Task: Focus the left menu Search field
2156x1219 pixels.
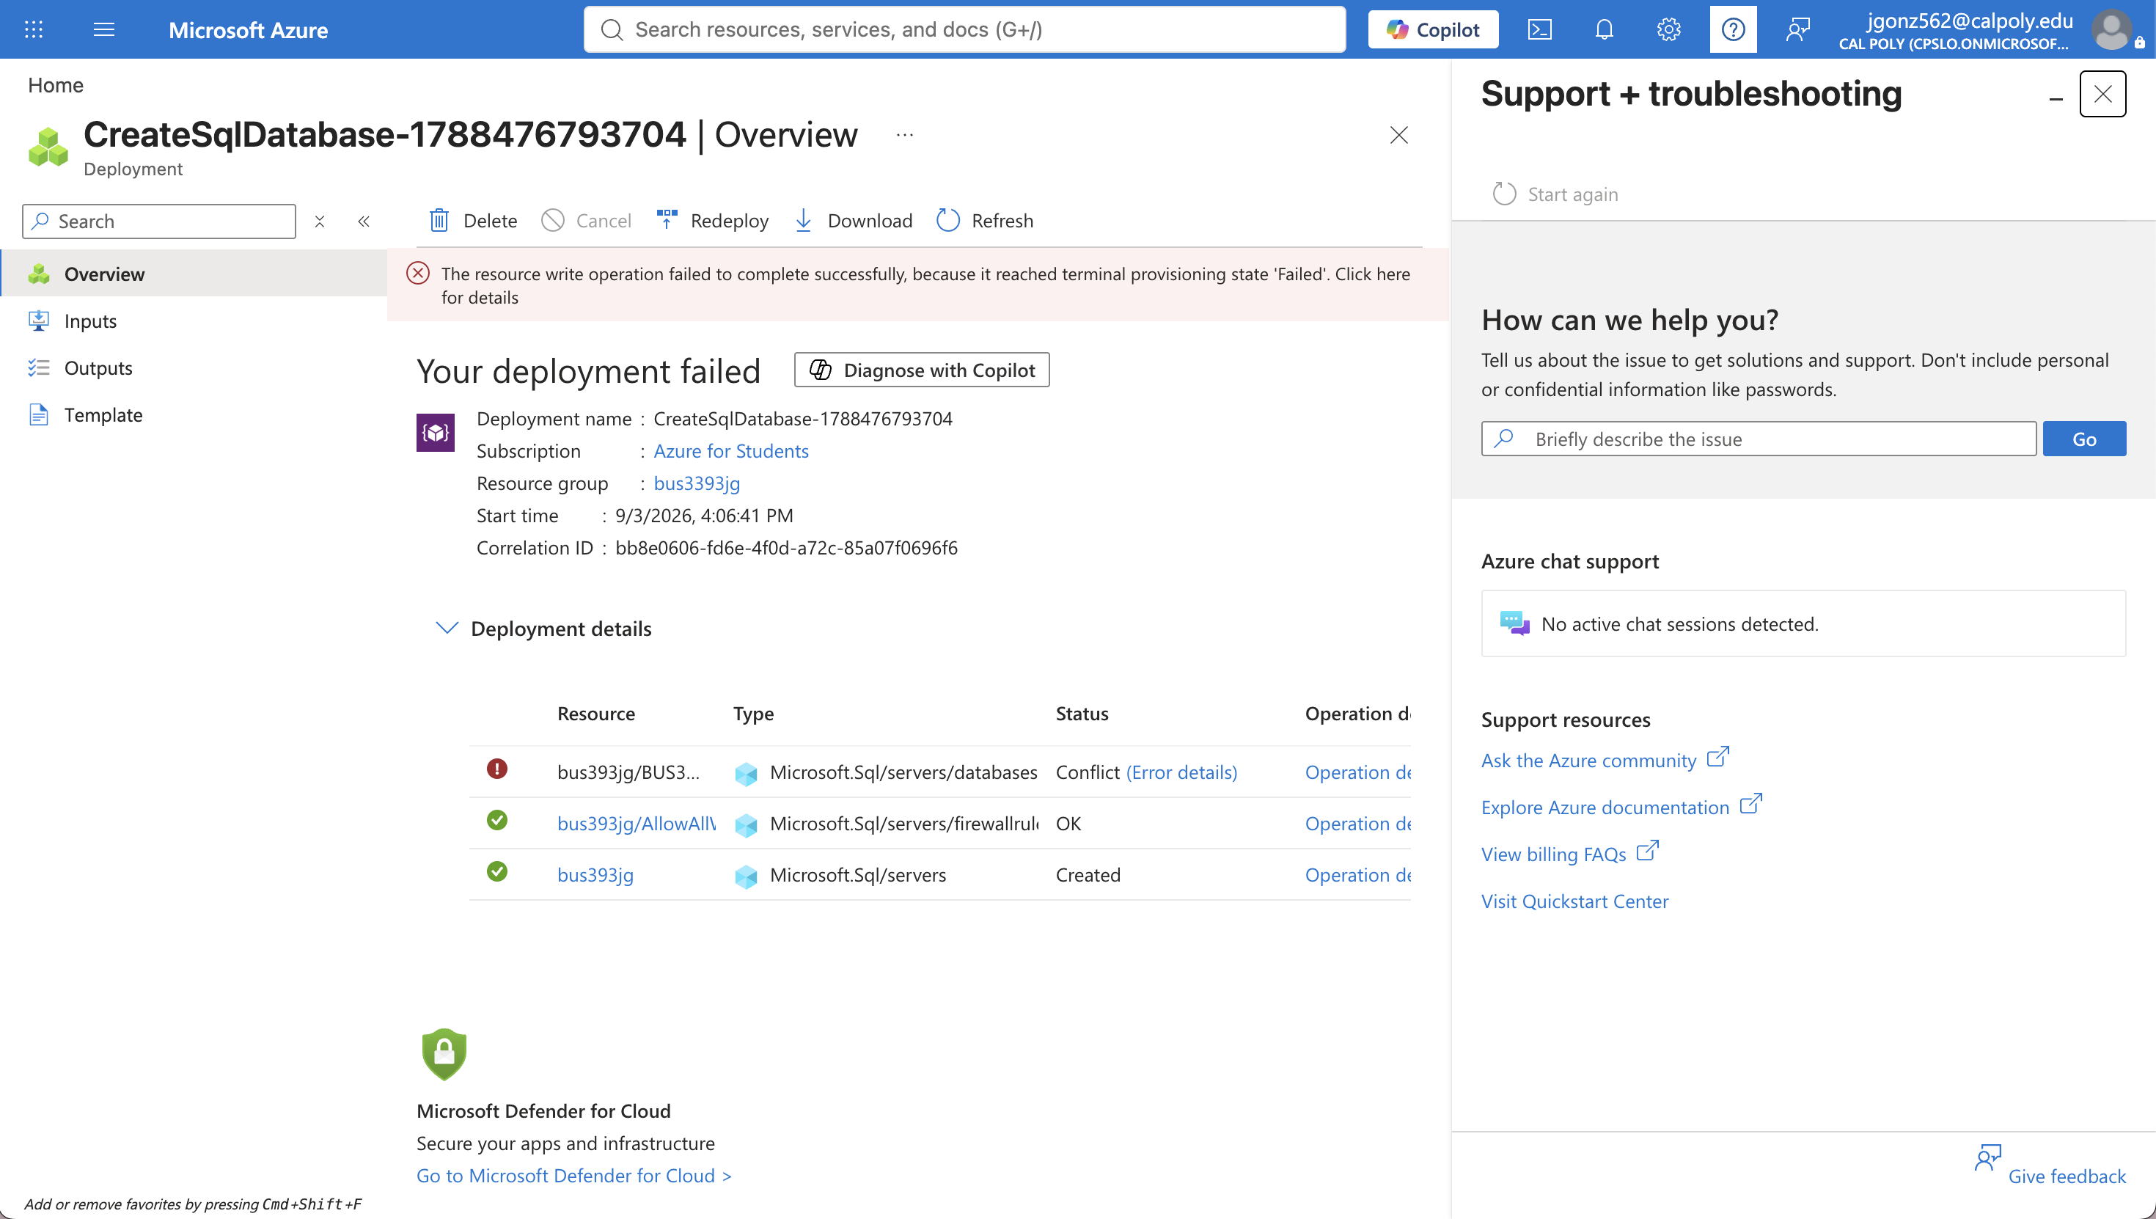Action: [x=159, y=221]
